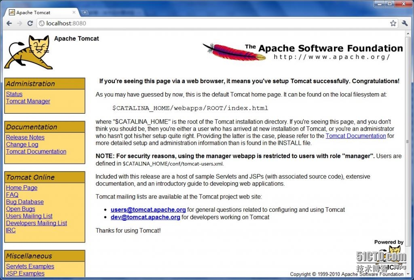The image size is (414, 280).
Task: Open Bug Database link
Action: (25, 202)
